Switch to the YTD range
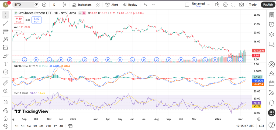The image size is (276, 130). pyautogui.click(x=48, y=126)
